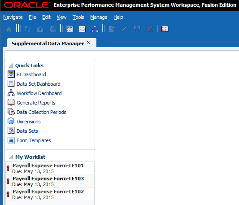Close the Supplemental Data Manager tab
The image size is (239, 205).
pos(89,43)
